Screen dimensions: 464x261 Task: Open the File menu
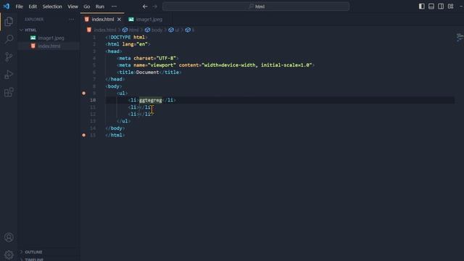[20, 7]
